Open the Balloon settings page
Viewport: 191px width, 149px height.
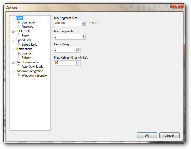26,58
